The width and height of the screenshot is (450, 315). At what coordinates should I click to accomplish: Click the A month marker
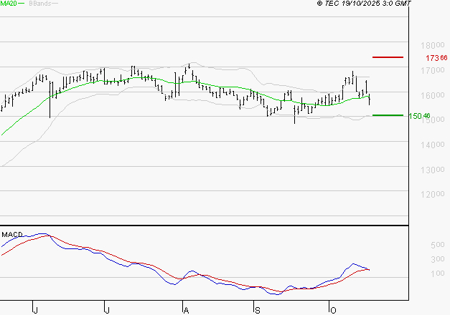[186, 311]
